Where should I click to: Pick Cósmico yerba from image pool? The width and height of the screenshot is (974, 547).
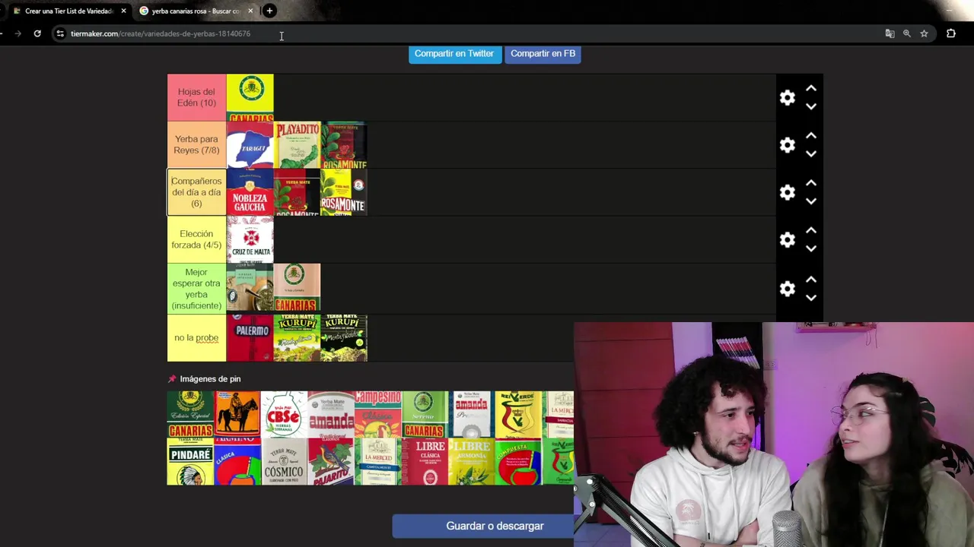284,462
